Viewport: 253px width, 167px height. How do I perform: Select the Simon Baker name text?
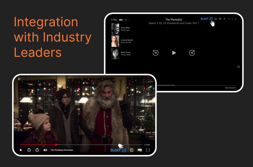(125, 28)
